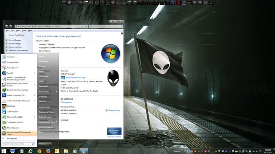Image resolution: width=275 pixels, height=154 pixels.
Task: Click the Windows Start button on taskbar
Action: [x=4, y=151]
